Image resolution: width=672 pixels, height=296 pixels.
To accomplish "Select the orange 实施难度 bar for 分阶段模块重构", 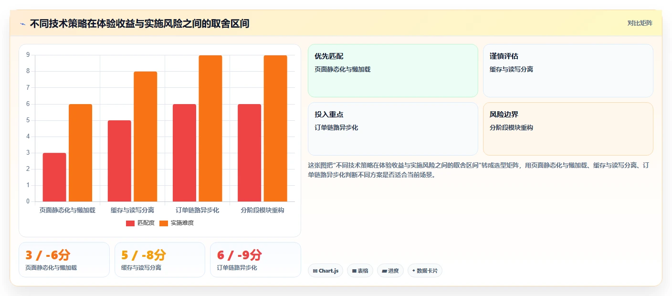I will pyautogui.click(x=275, y=128).
